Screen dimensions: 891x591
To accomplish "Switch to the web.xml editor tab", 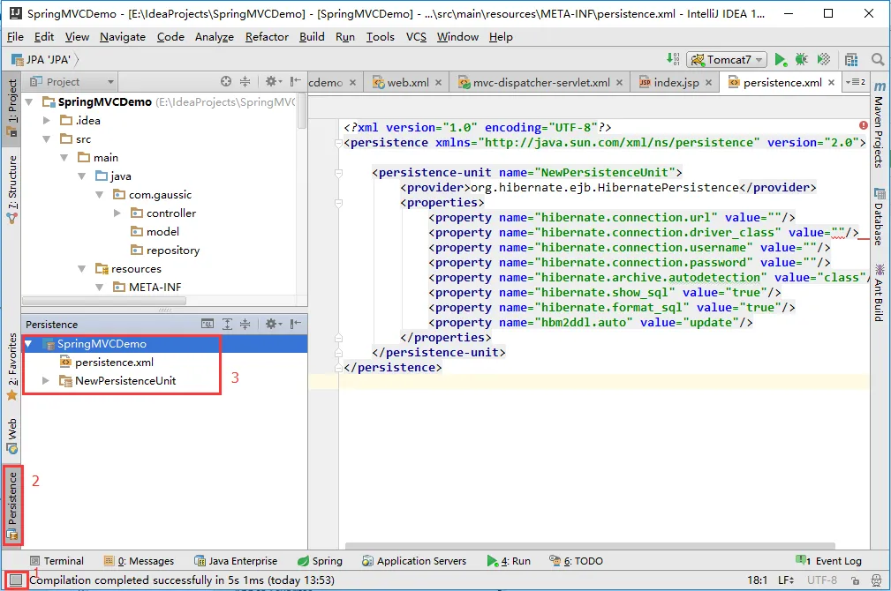I will 407,82.
